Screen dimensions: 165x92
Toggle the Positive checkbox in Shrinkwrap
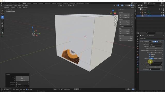[x=150, y=56]
